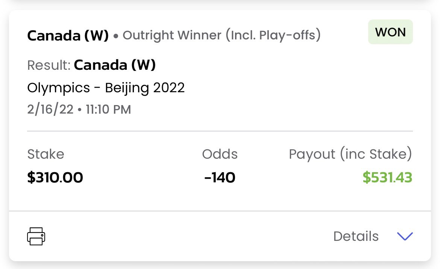Select the Olympics - Beijing 2022 event name

(106, 88)
